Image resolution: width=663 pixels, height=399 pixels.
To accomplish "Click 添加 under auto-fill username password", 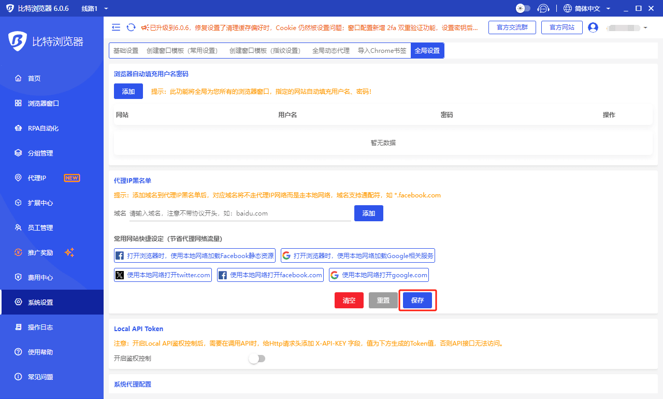I will (128, 91).
